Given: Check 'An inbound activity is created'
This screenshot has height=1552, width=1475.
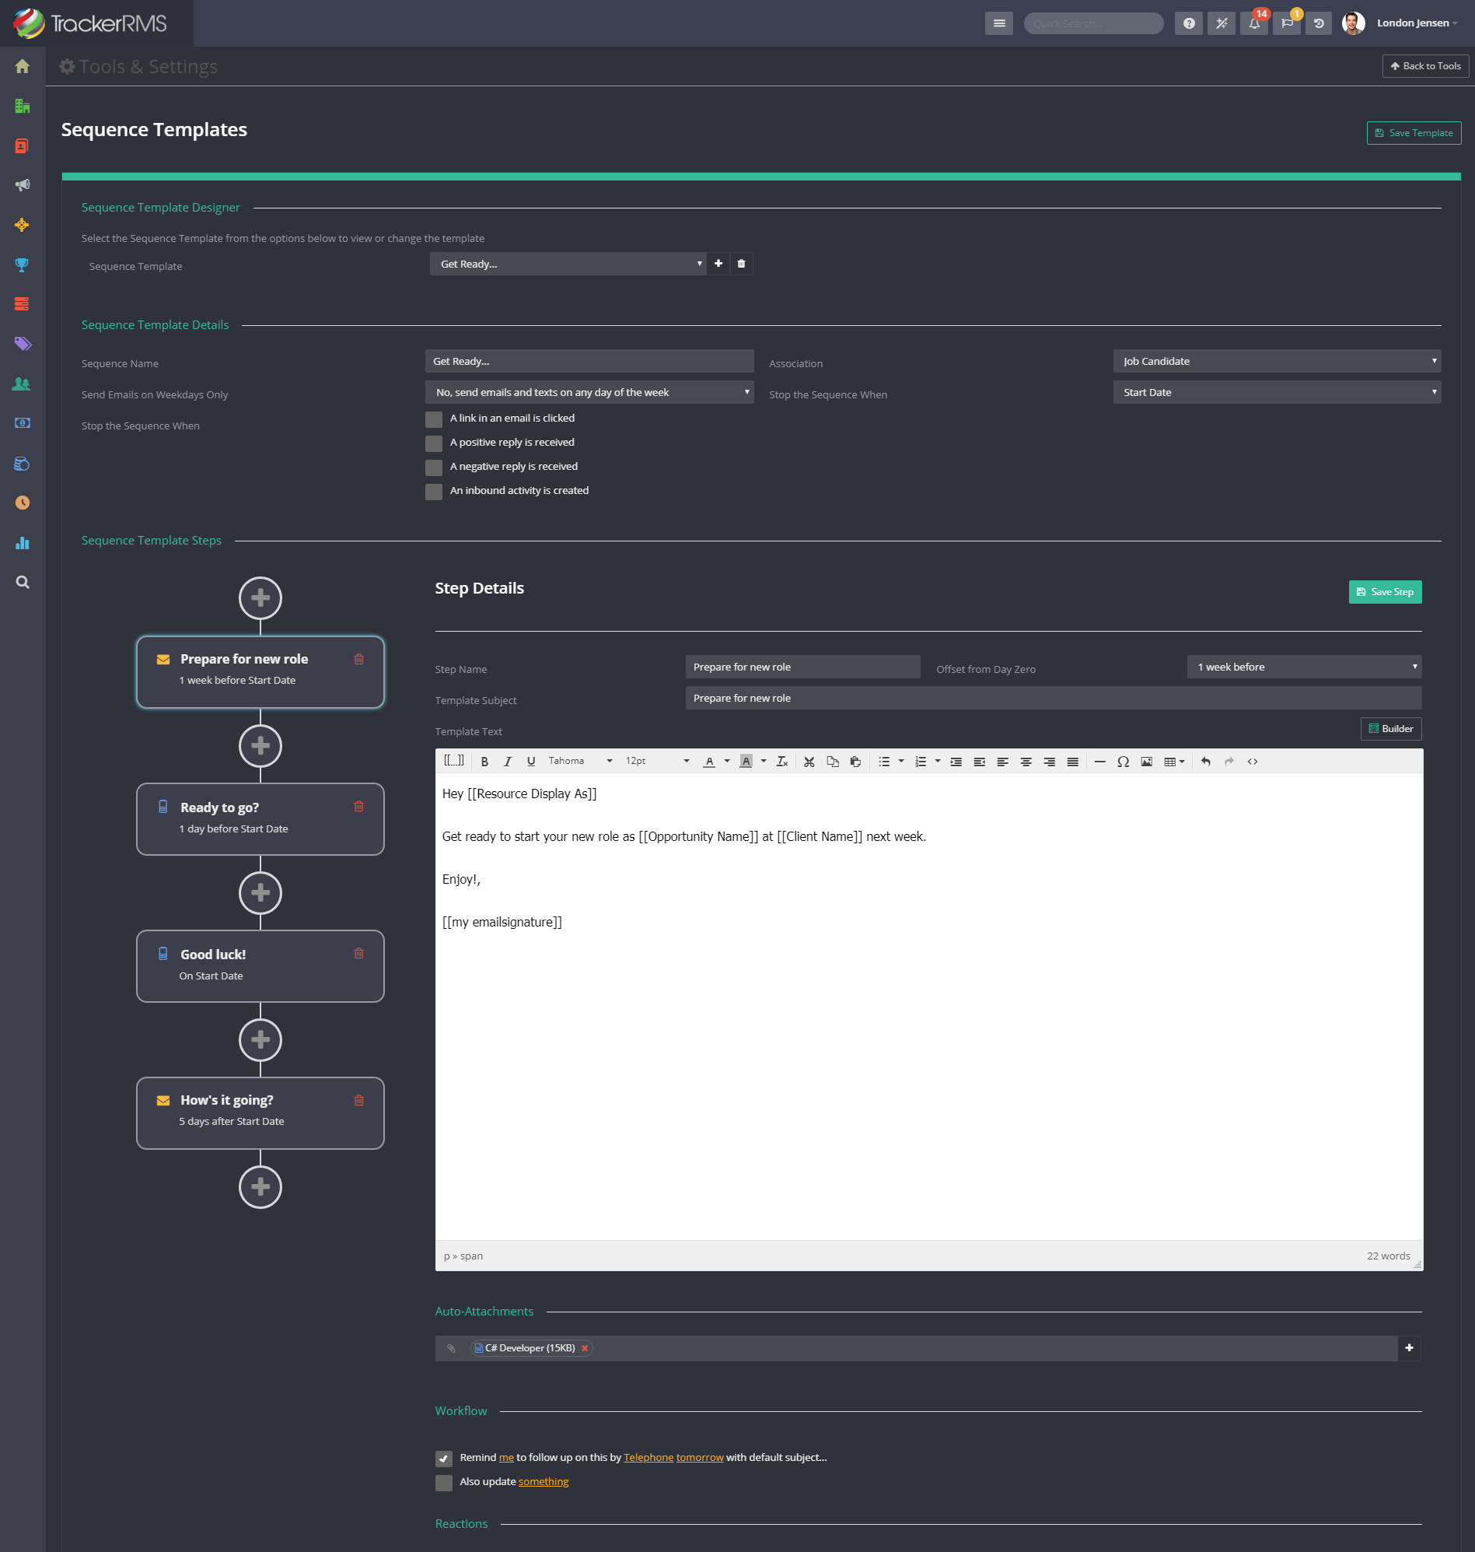Looking at the screenshot, I should click(433, 492).
